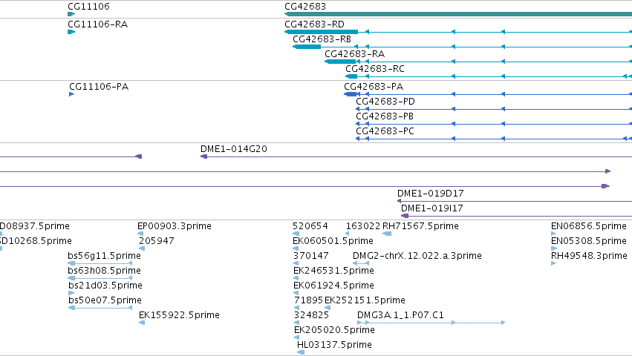The height and width of the screenshot is (356, 632).
Task: Click the CG42683-RC transcript label
Action: (375, 69)
